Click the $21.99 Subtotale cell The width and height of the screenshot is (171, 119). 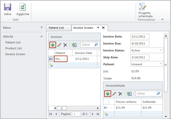click(152, 108)
